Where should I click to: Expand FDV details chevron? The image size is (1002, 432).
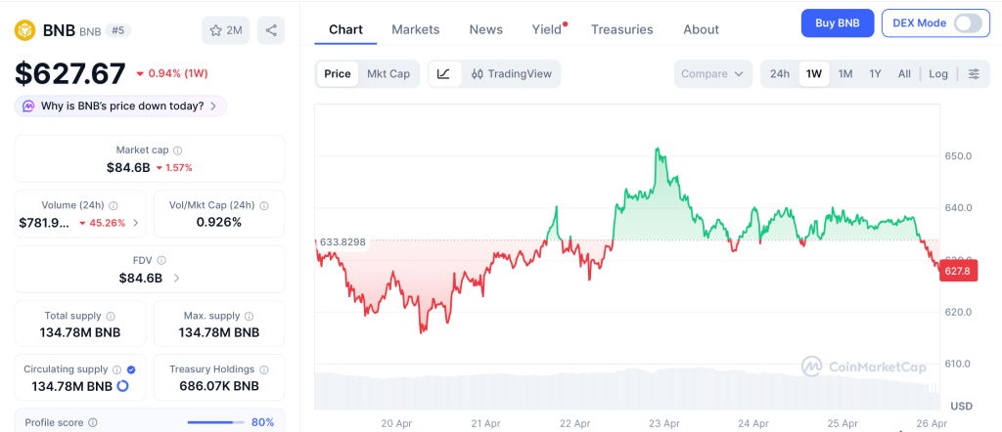coord(176,279)
